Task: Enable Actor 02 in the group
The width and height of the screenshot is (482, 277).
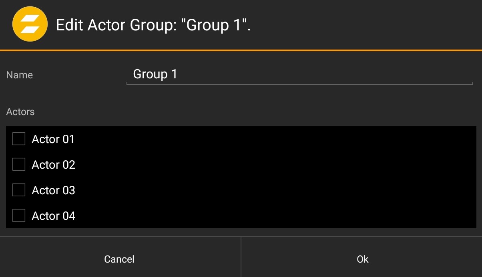Action: click(18, 164)
